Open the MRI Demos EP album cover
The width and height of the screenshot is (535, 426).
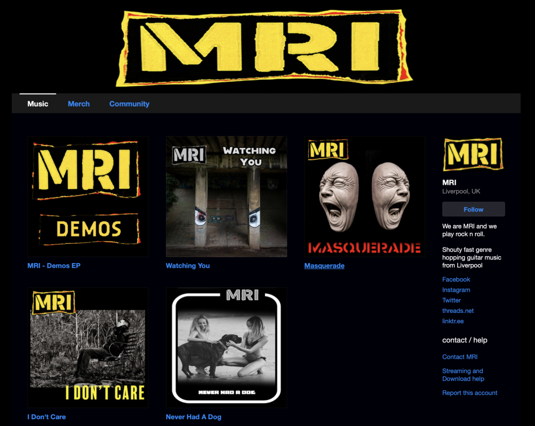click(x=88, y=196)
